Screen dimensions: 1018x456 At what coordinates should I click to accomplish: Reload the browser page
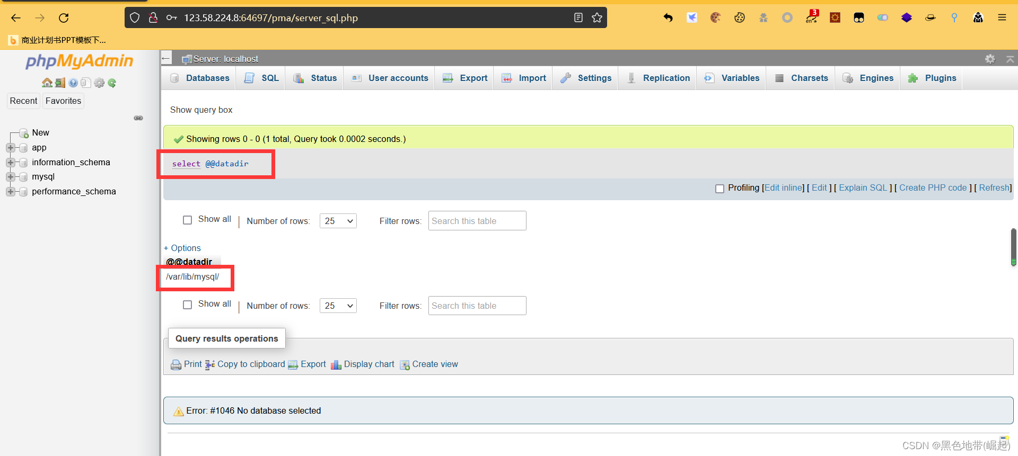click(x=64, y=17)
